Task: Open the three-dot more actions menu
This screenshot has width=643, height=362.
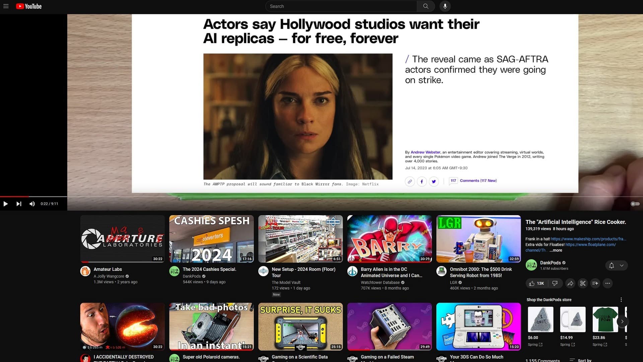Action: [x=608, y=284]
